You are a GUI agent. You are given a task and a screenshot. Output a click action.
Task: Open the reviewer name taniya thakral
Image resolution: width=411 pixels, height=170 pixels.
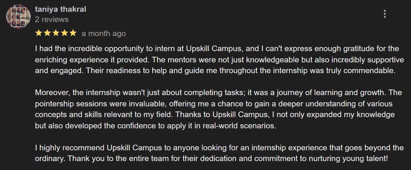point(61,9)
